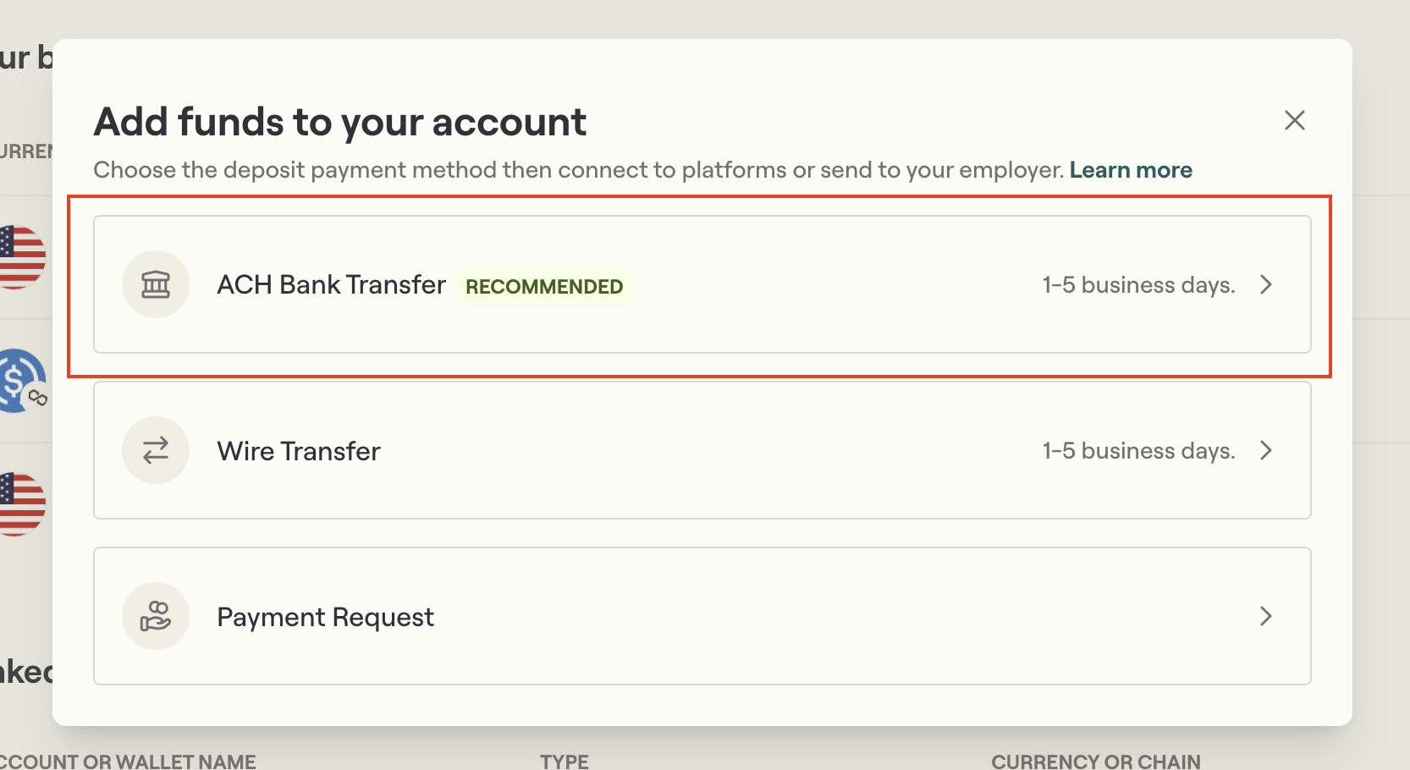Open Wire Transfer details with the right chevron

click(x=1266, y=450)
